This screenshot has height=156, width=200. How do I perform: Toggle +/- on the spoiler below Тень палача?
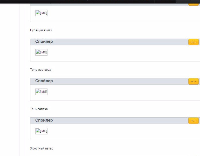pyautogui.click(x=193, y=121)
